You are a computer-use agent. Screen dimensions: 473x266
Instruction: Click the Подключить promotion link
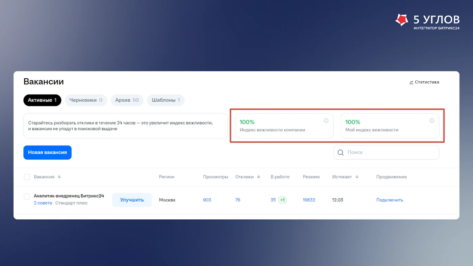click(x=390, y=200)
